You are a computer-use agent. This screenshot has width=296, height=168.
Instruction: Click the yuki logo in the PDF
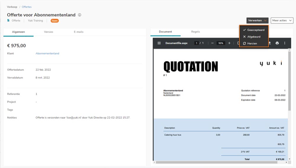pyautogui.click(x=271, y=63)
